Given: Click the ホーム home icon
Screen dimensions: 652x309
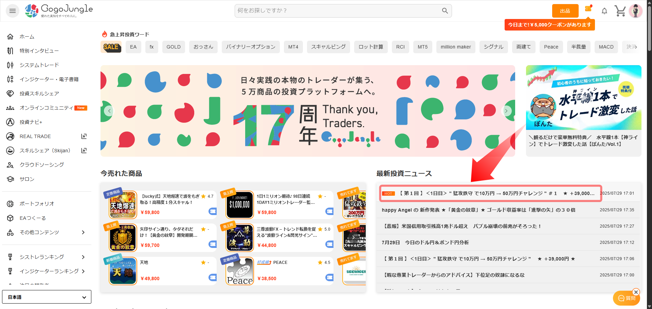Looking at the screenshot, I should (11, 37).
